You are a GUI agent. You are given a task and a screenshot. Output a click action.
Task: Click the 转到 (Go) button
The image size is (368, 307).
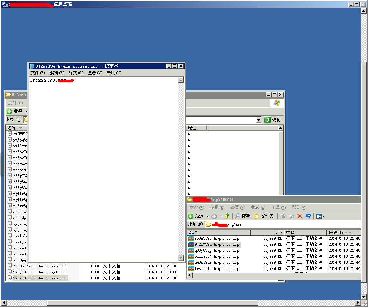272,120
